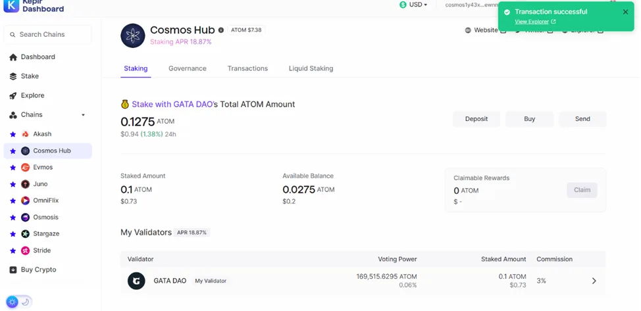
Task: Switch light/dark theme toggle
Action: click(19, 302)
